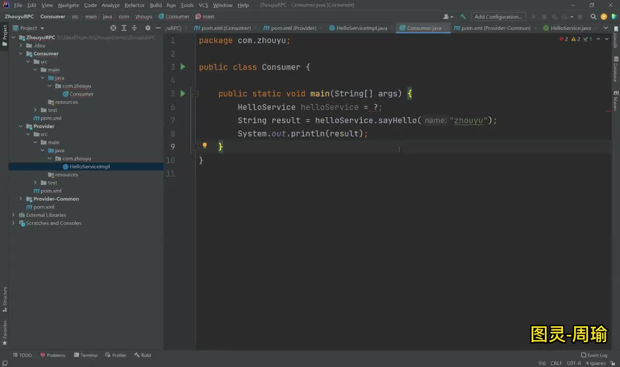Expand Consumer test folder
This screenshot has width=620, height=367.
(35, 110)
